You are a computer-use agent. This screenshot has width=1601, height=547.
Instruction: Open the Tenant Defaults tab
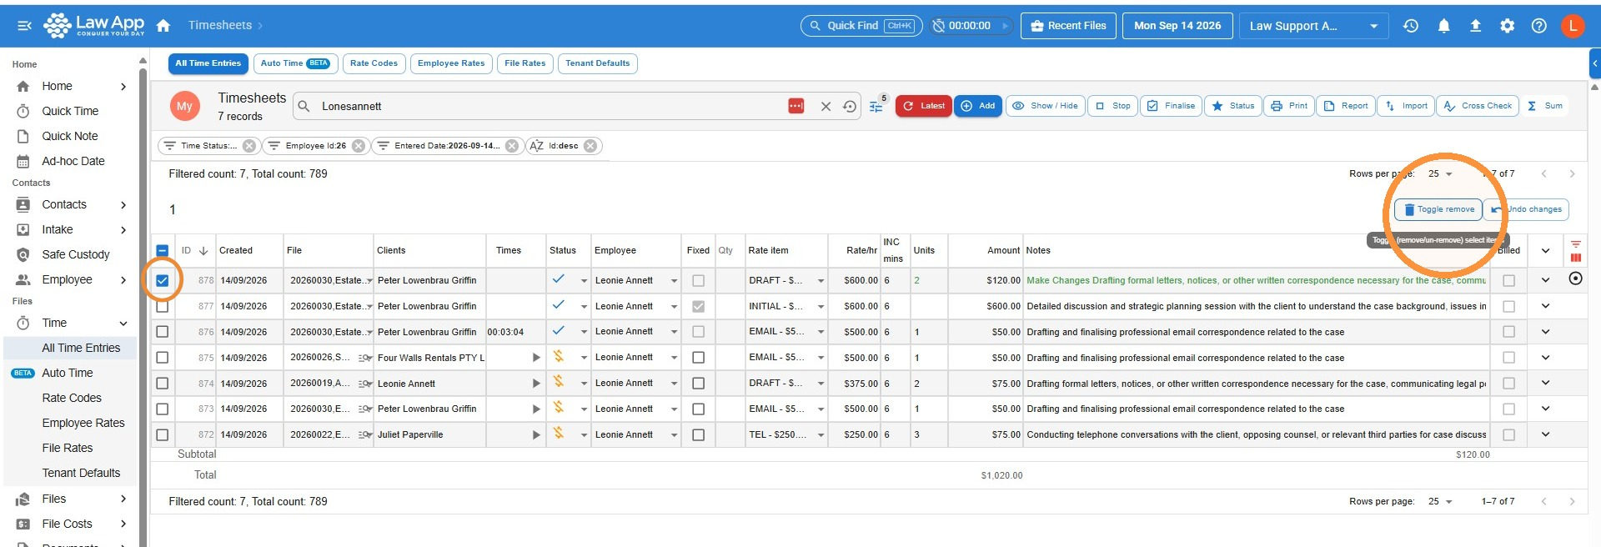598,63
